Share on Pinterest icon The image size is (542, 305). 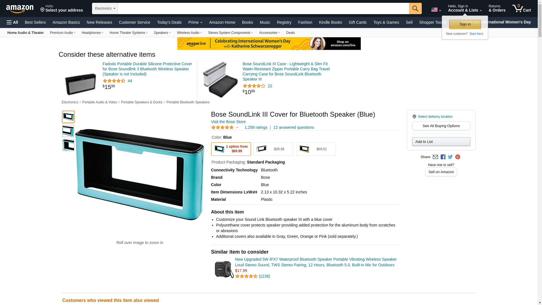458,157
